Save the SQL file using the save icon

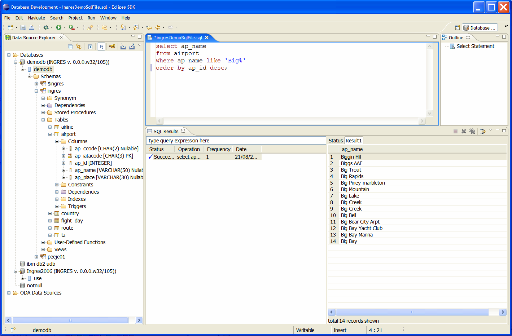[x=23, y=27]
